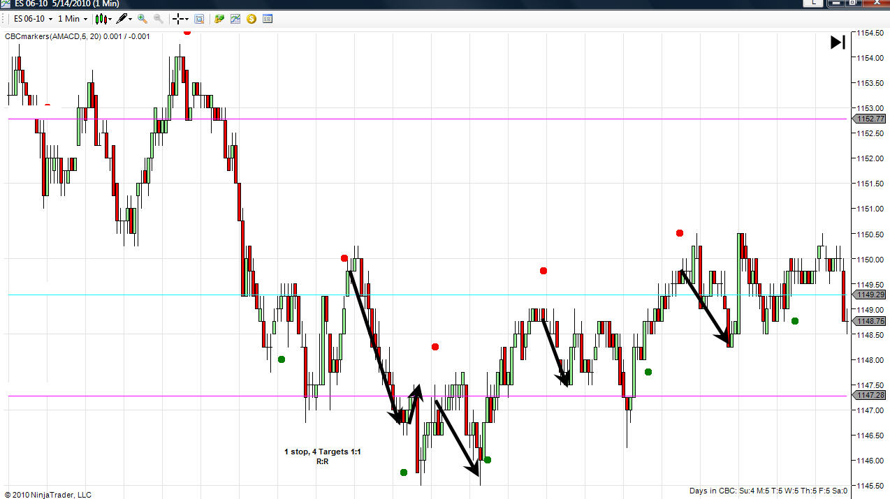Click the NinjaTrader chart window title icon

pyautogui.click(x=6, y=3)
